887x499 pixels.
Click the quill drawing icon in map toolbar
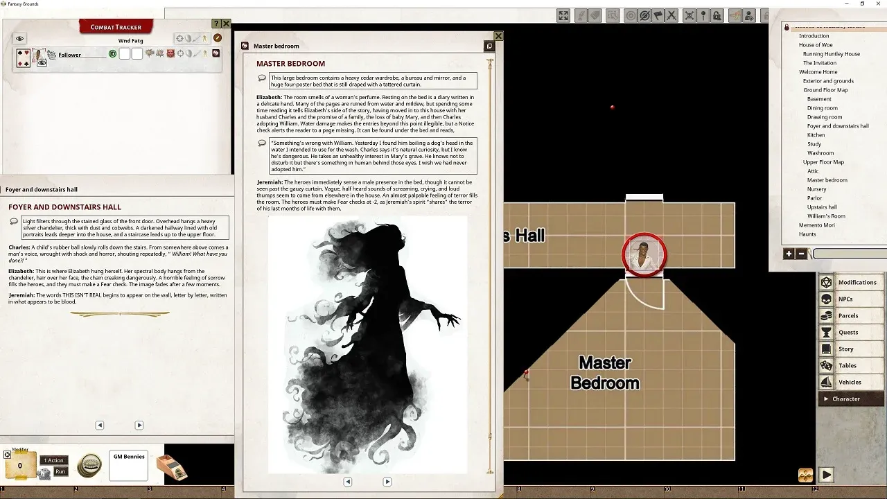[x=581, y=16]
